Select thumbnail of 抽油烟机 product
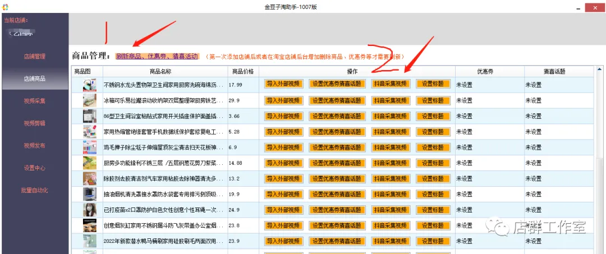 [90, 194]
